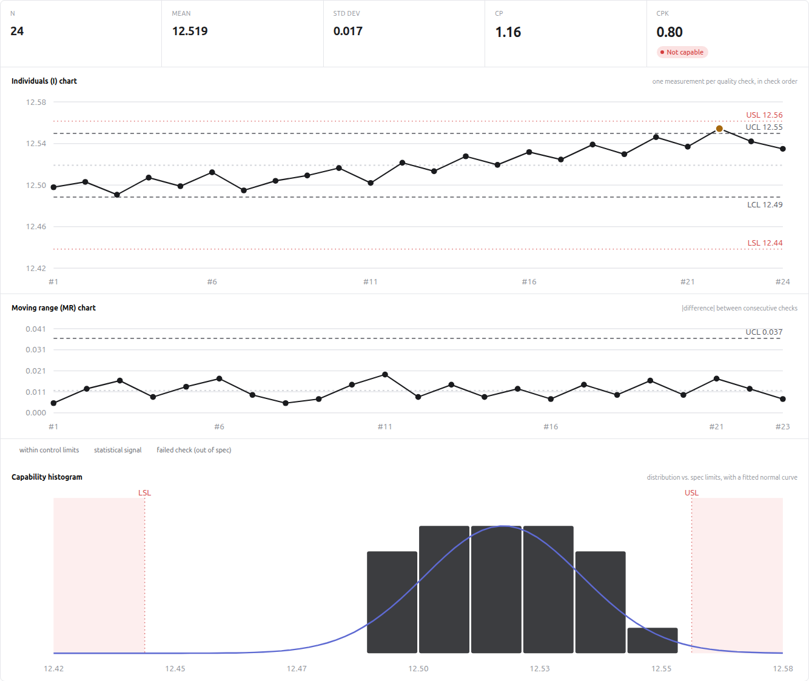Select the 'Not capable' status badge
The width and height of the screenshot is (809, 681).
[x=682, y=52]
